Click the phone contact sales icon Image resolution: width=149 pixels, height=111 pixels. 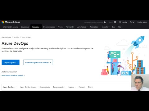click(105, 22)
